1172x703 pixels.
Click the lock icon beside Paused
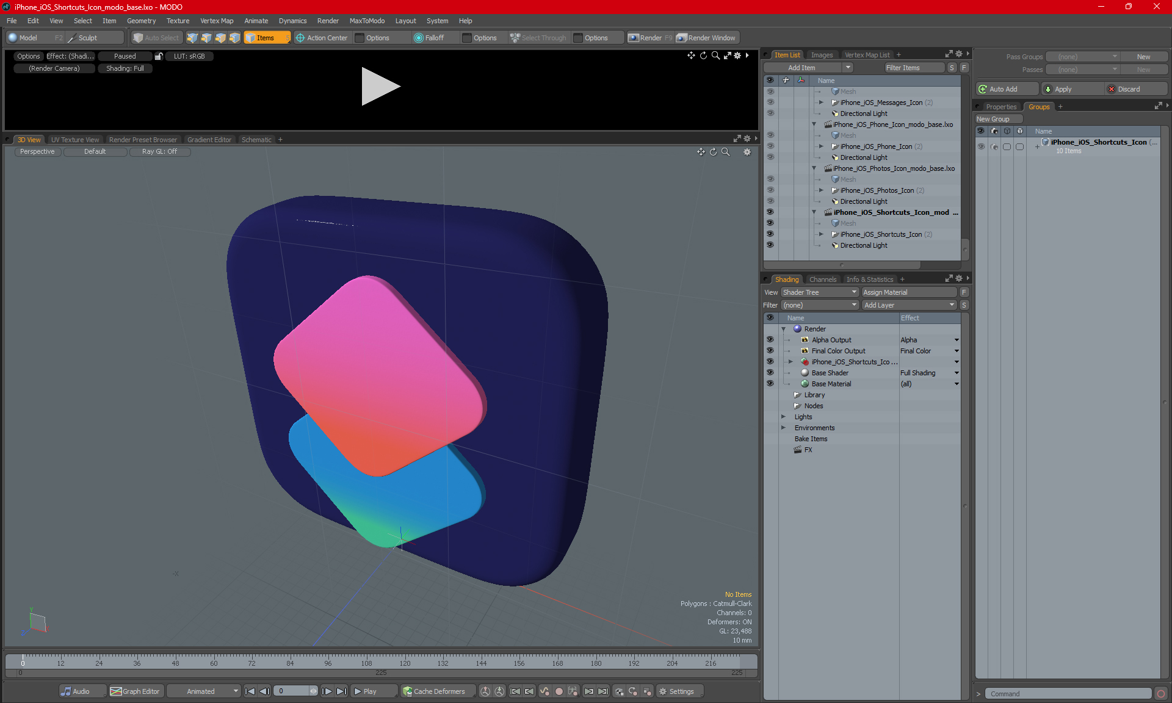[x=159, y=56]
